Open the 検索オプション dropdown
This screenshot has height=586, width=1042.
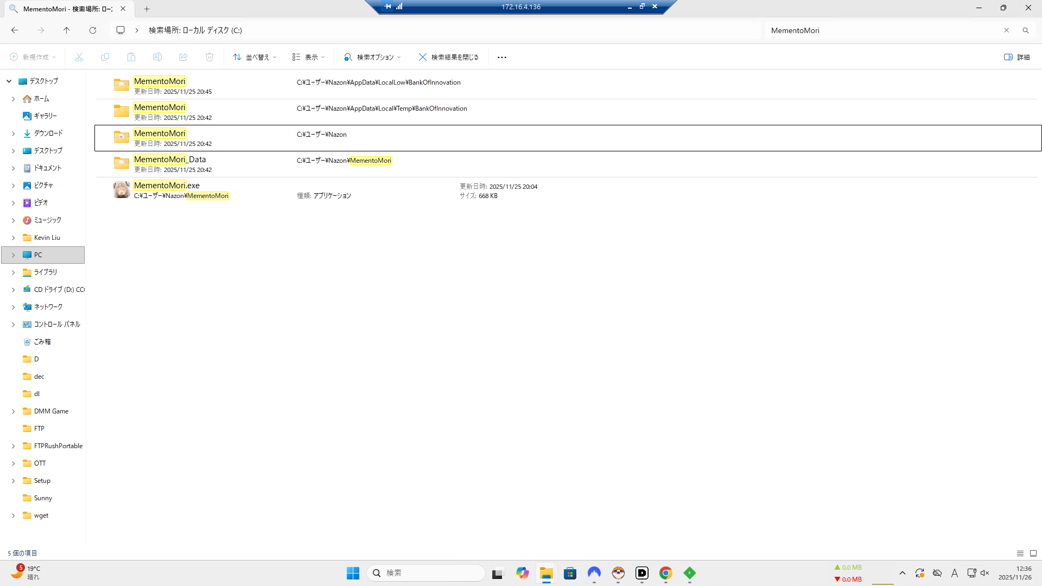(372, 57)
